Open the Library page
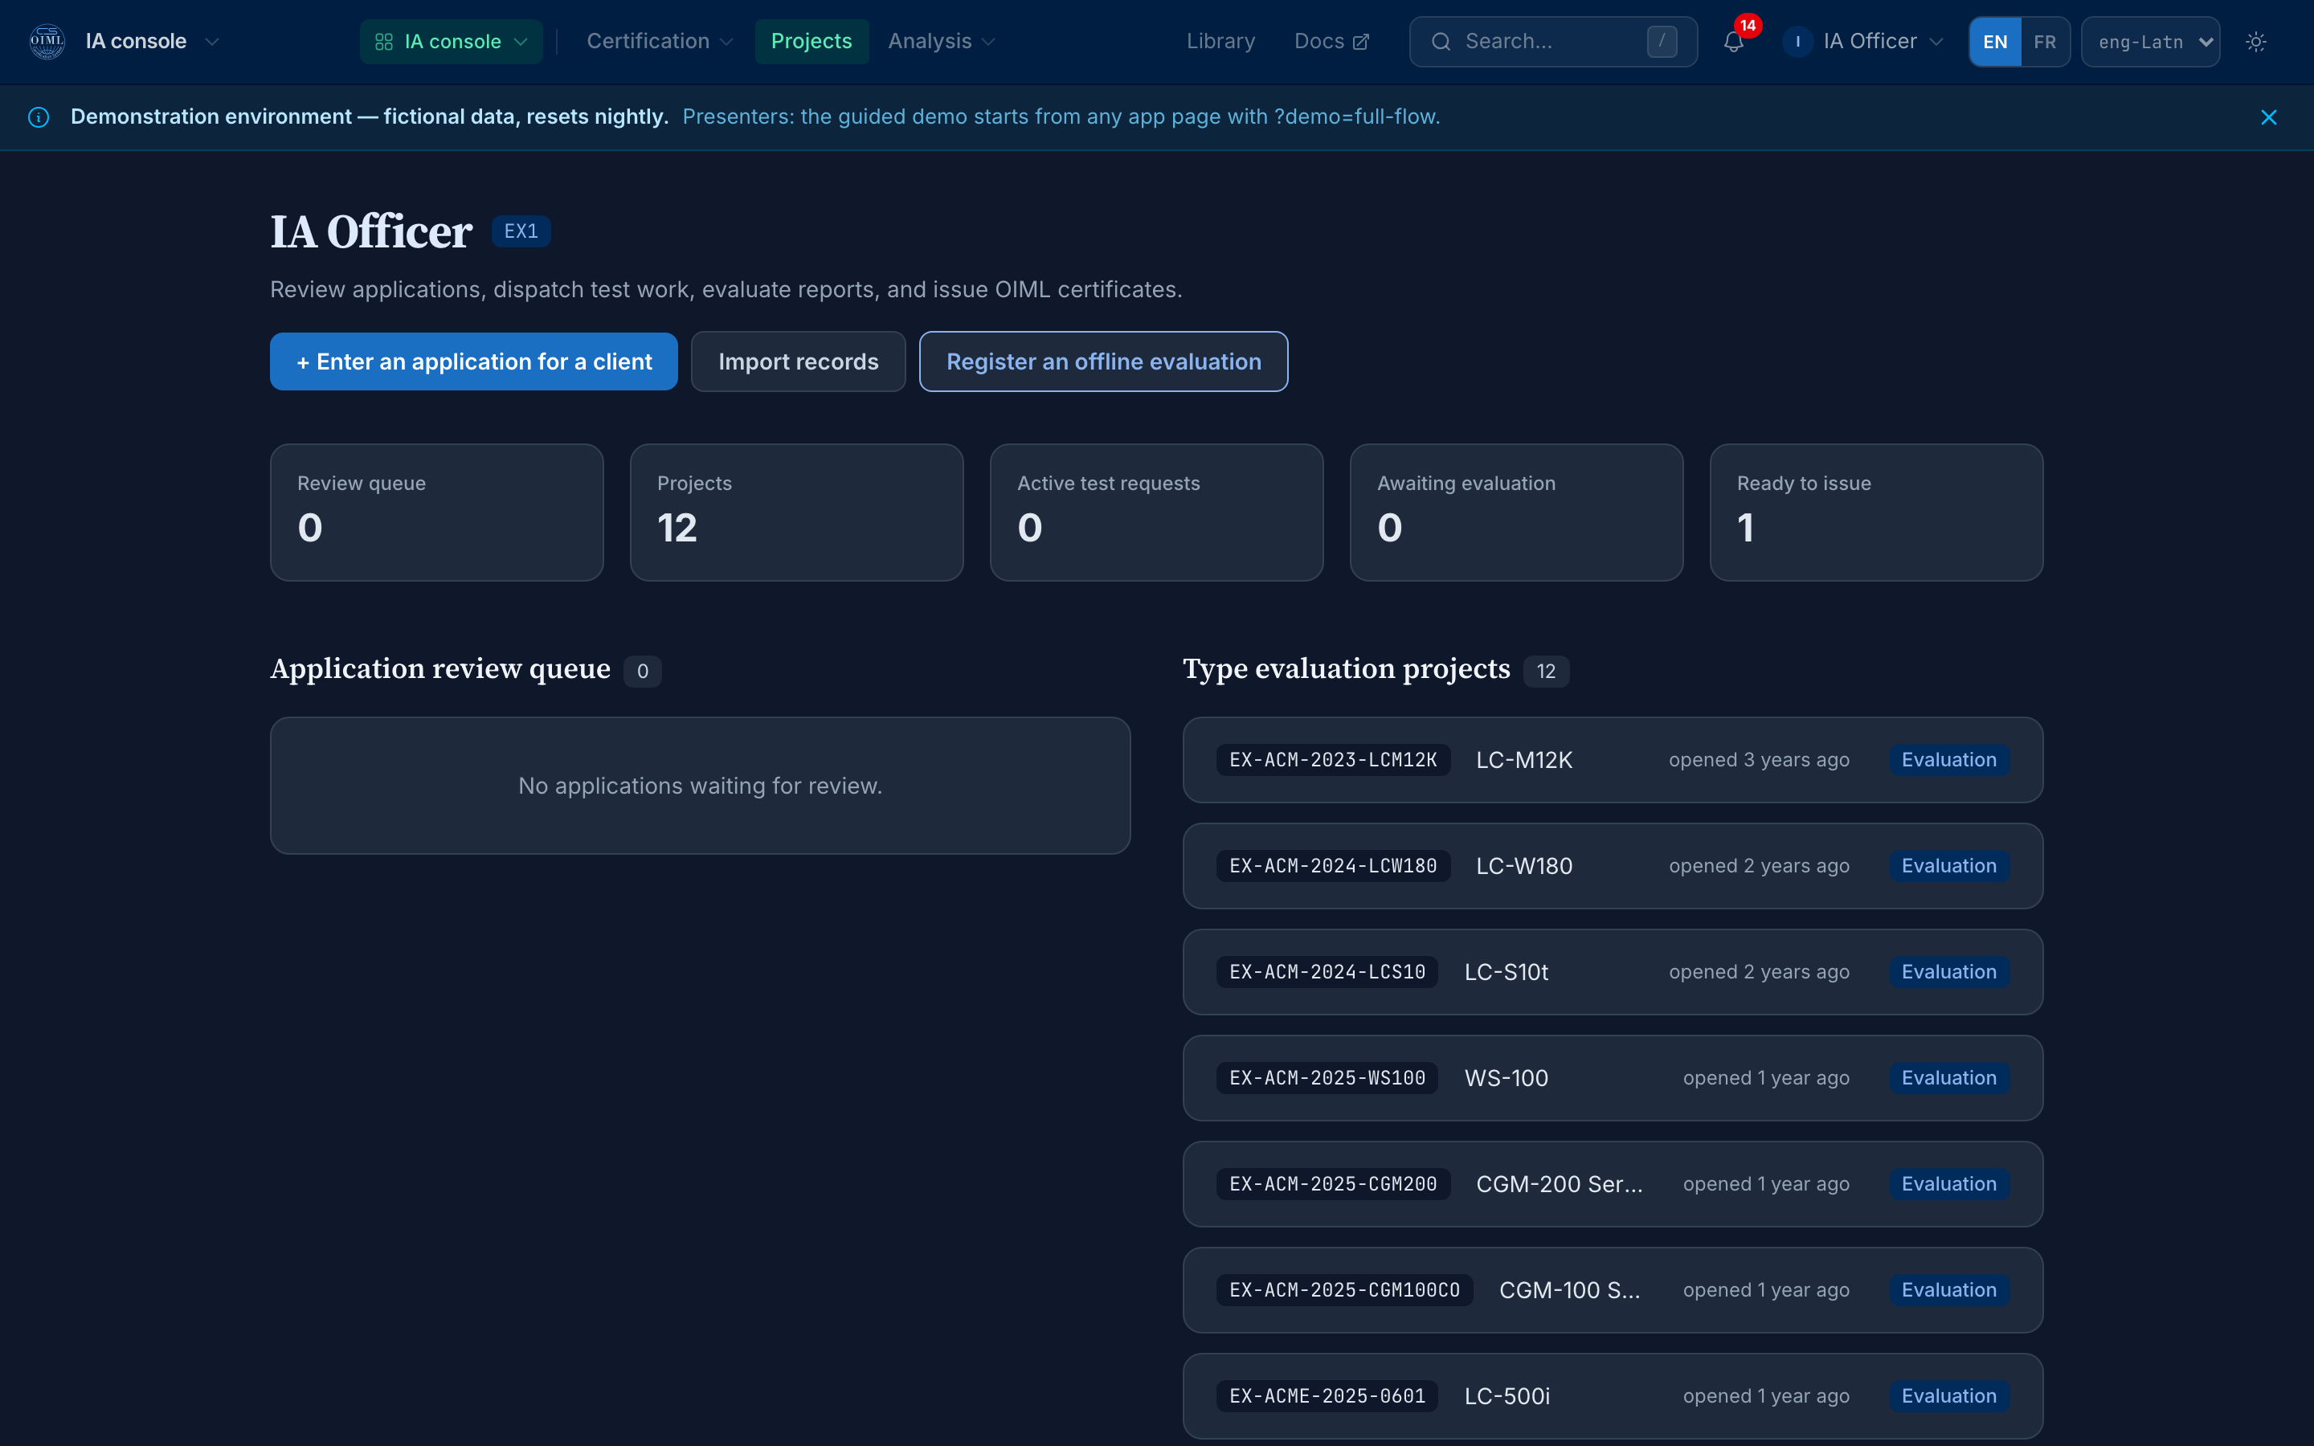The height and width of the screenshot is (1446, 2314). pyautogui.click(x=1220, y=42)
